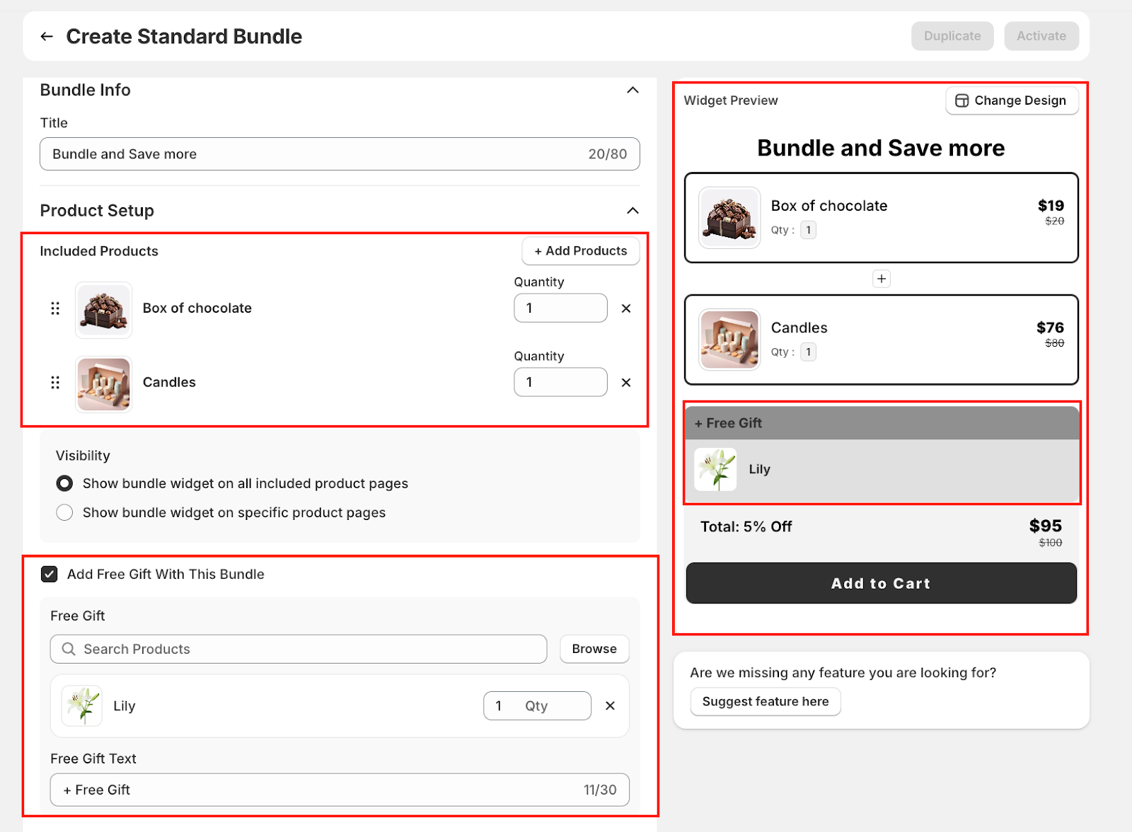Select show widget on specific product pages
The image size is (1132, 832).
[64, 512]
